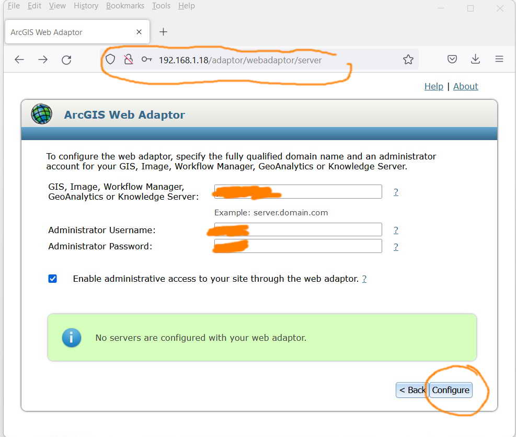Click the 'ArcGIS Web Adaptor' page heading
516x437 pixels.
124,114
